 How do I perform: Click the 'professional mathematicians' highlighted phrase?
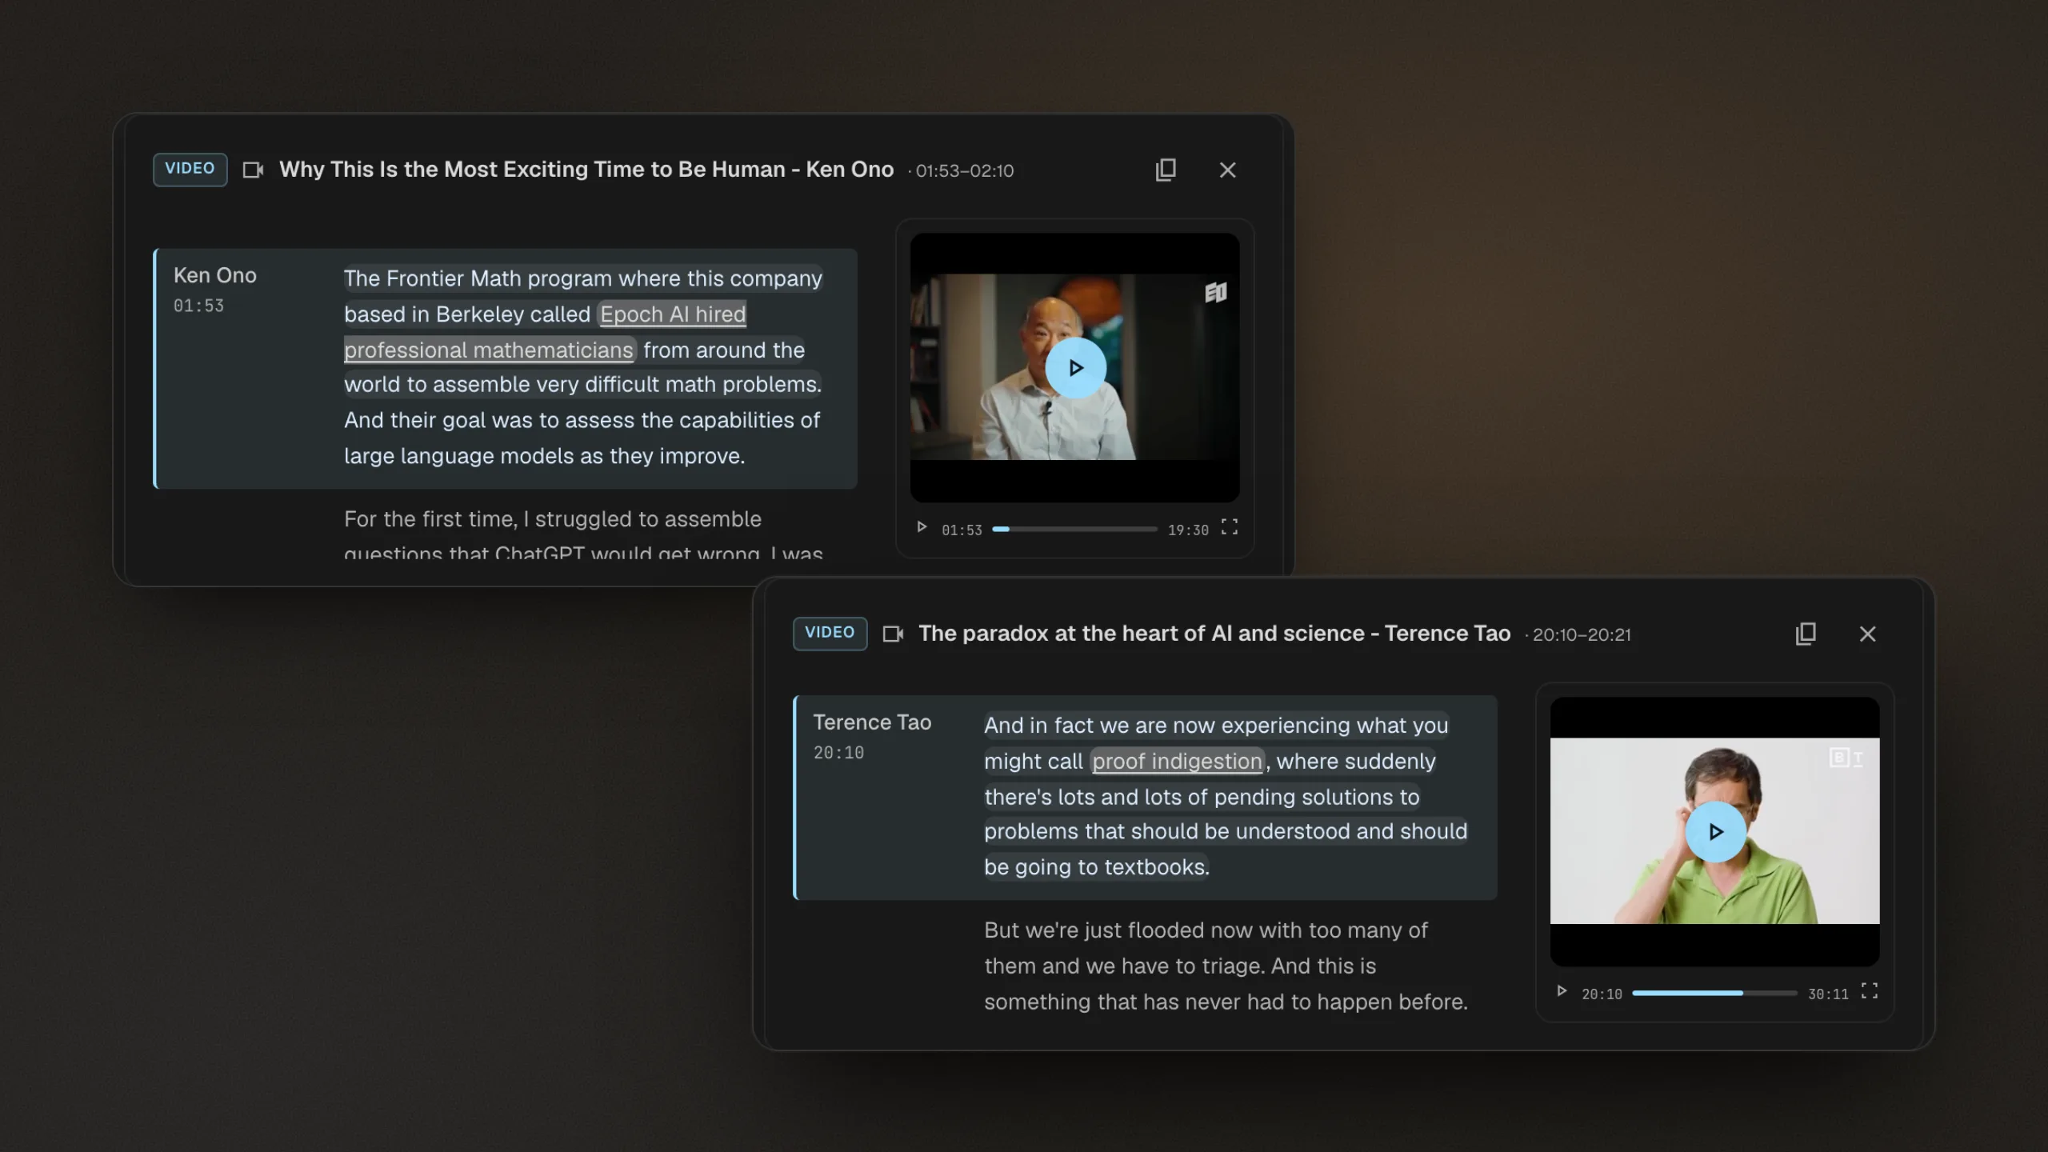(x=489, y=350)
